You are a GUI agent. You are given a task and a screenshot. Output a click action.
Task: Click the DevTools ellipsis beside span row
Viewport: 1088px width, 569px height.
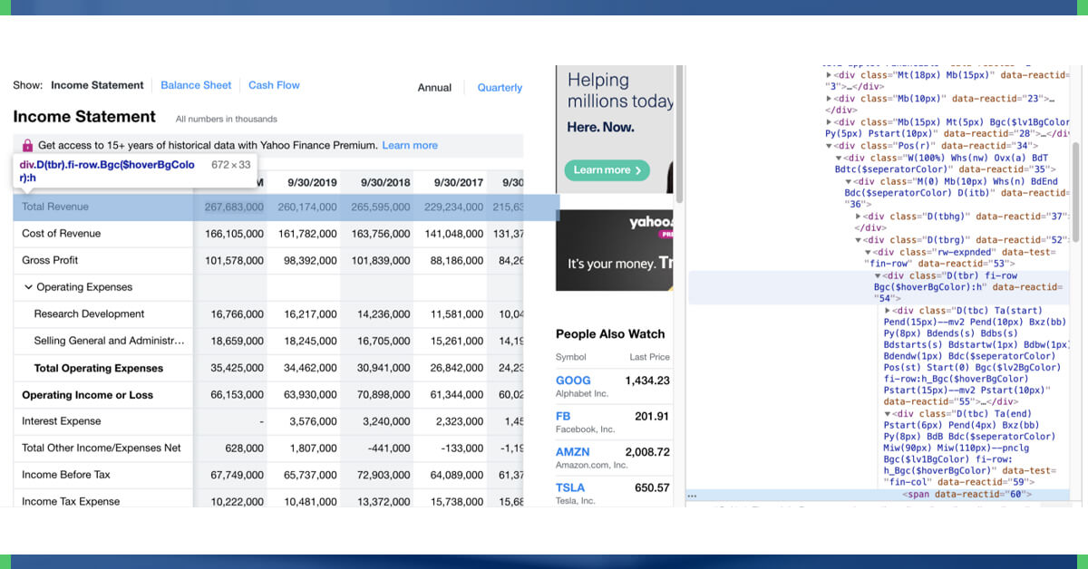point(692,496)
